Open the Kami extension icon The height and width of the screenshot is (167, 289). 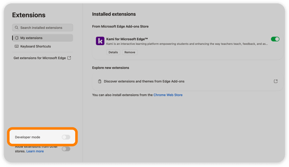(100, 41)
